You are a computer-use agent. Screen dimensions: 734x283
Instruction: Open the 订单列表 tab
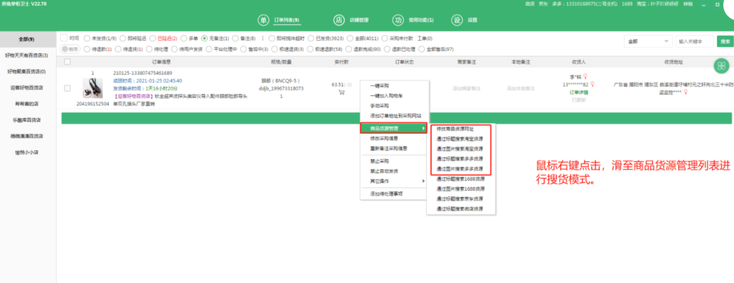tap(287, 20)
